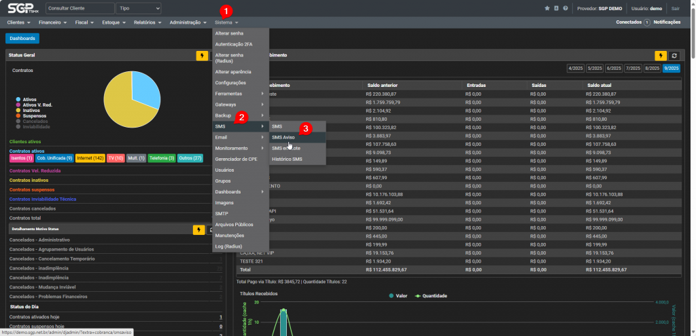The height and width of the screenshot is (336, 696).
Task: Click the yellow lightning icon beside refresh
Action: (660, 56)
